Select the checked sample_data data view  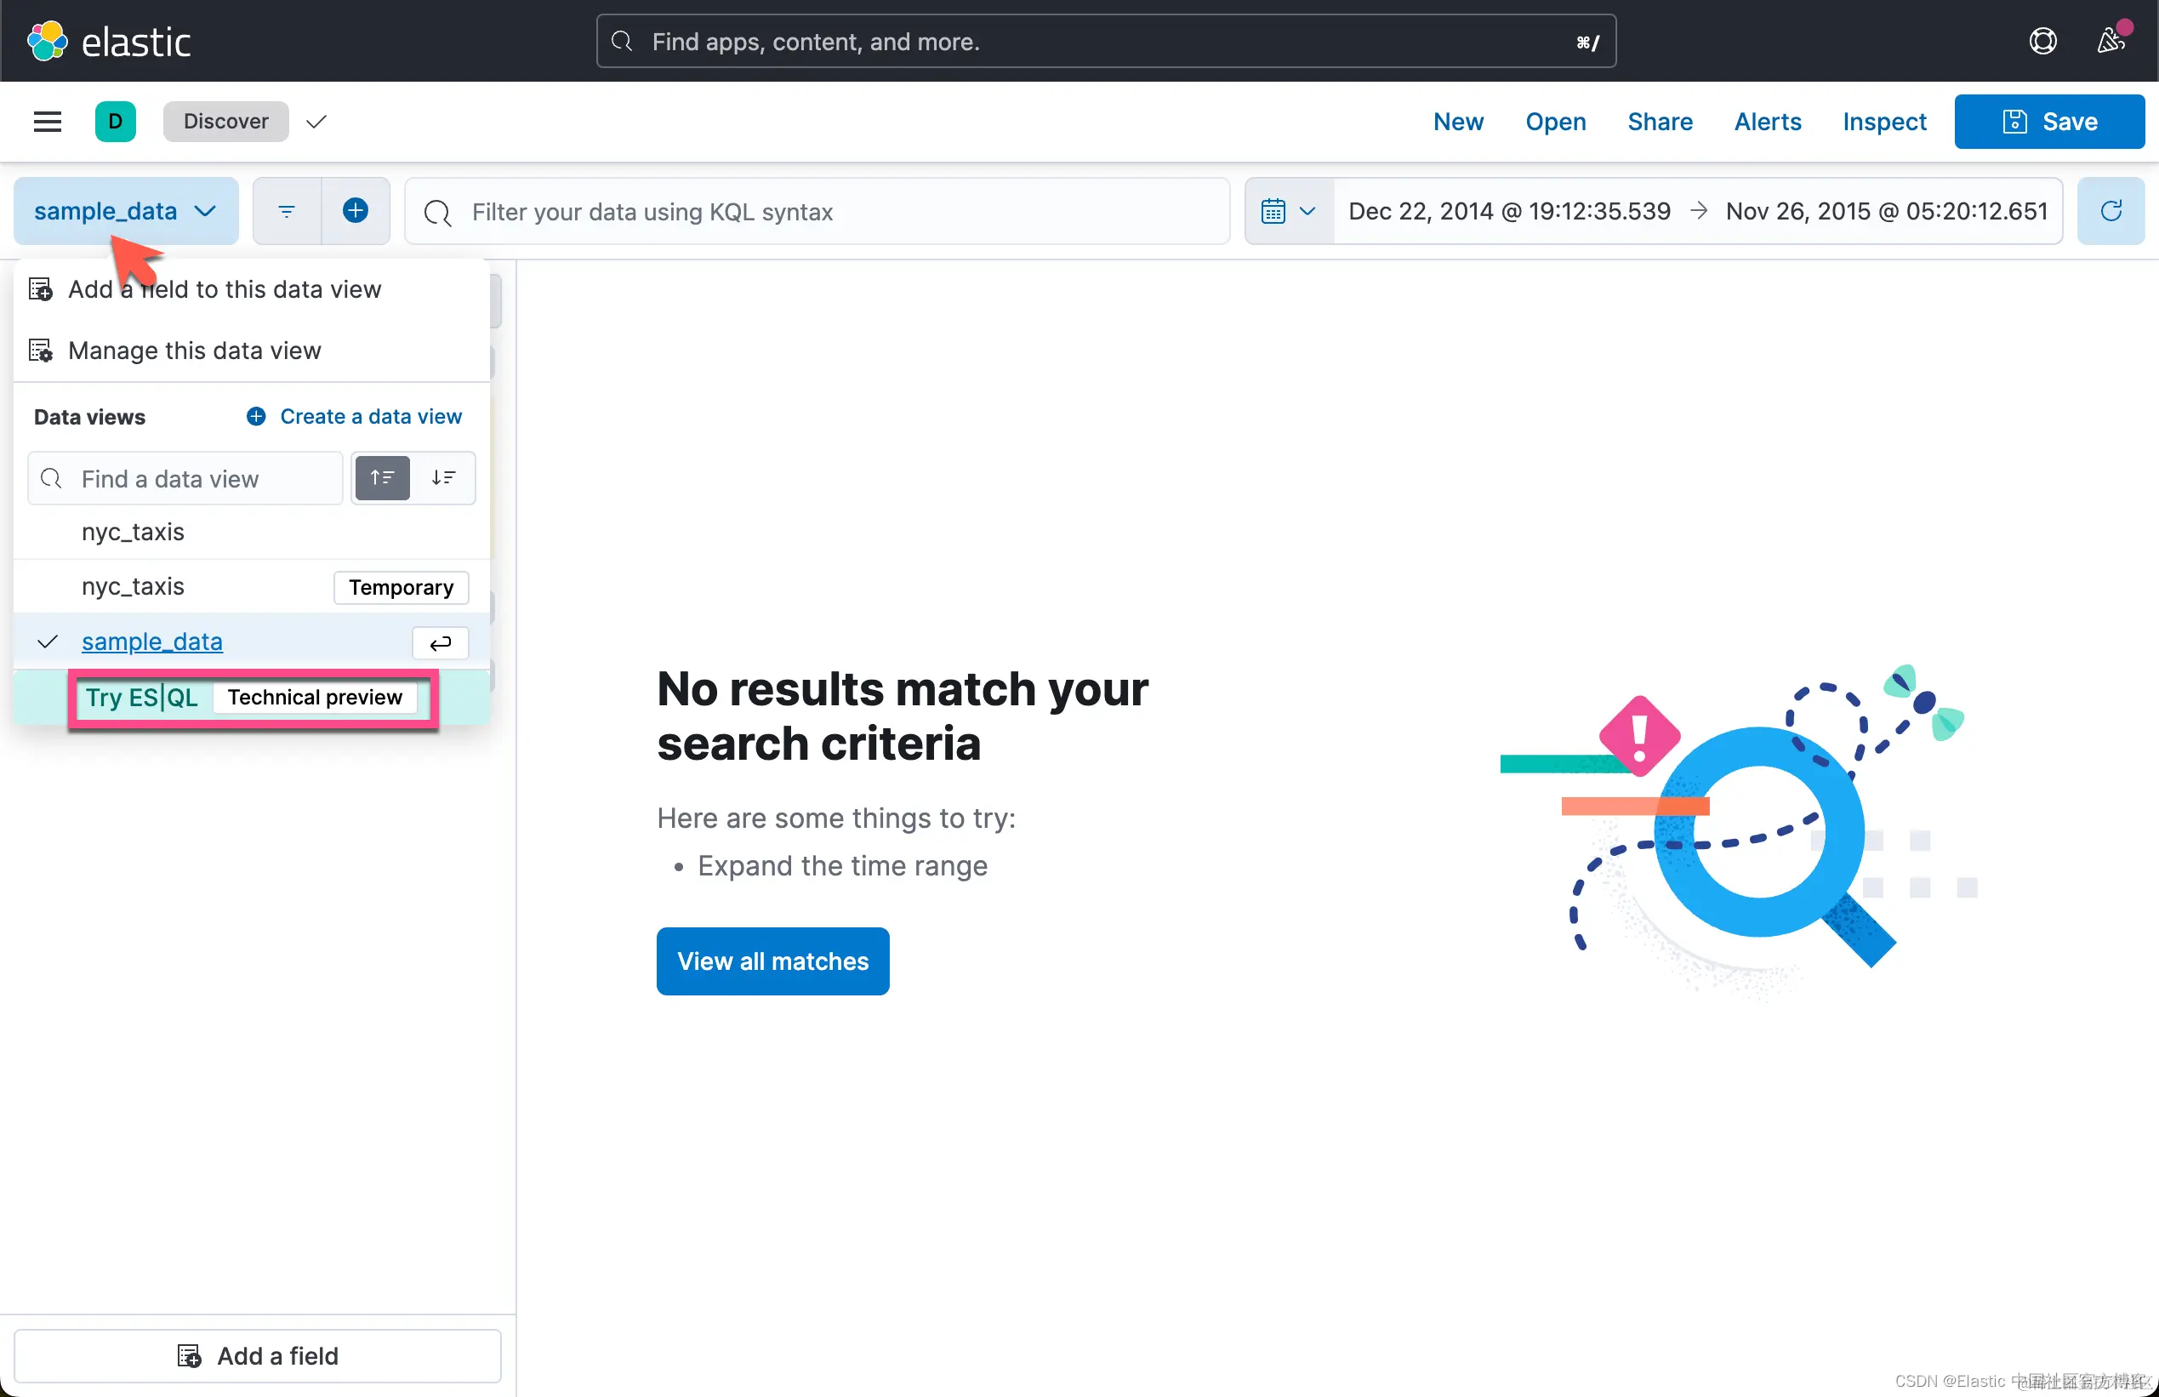tap(152, 641)
